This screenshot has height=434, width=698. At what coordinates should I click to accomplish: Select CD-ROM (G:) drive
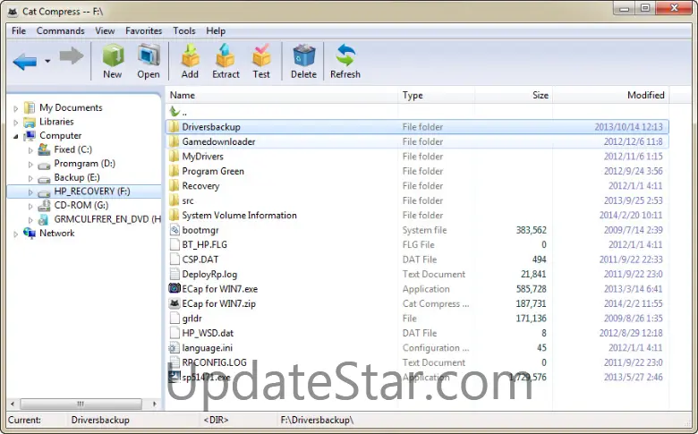pos(81,205)
